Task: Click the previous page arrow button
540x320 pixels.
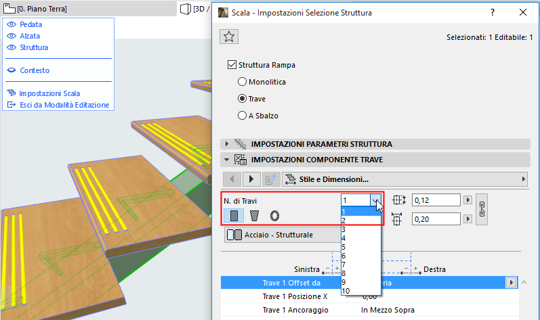Action: [232, 179]
